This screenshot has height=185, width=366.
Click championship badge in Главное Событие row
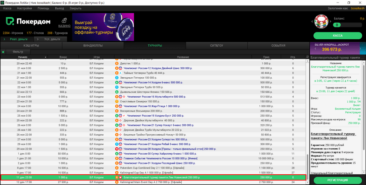(120, 159)
